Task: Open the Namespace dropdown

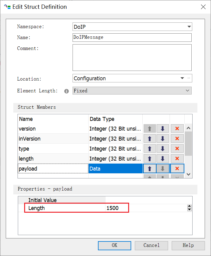Action: tap(189, 27)
